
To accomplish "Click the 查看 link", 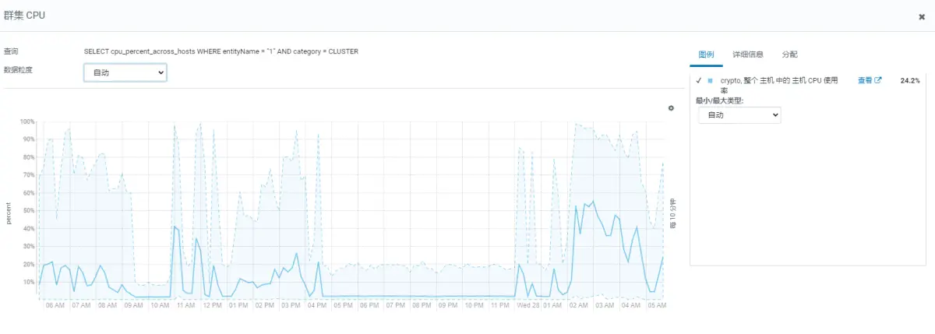I will [865, 80].
